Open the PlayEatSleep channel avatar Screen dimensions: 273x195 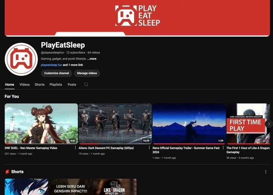tap(21, 59)
